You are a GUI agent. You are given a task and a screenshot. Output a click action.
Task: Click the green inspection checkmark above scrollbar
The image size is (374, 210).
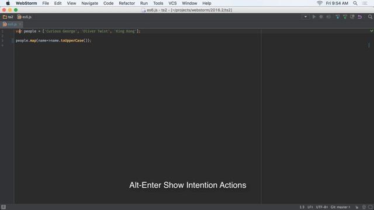(x=372, y=31)
